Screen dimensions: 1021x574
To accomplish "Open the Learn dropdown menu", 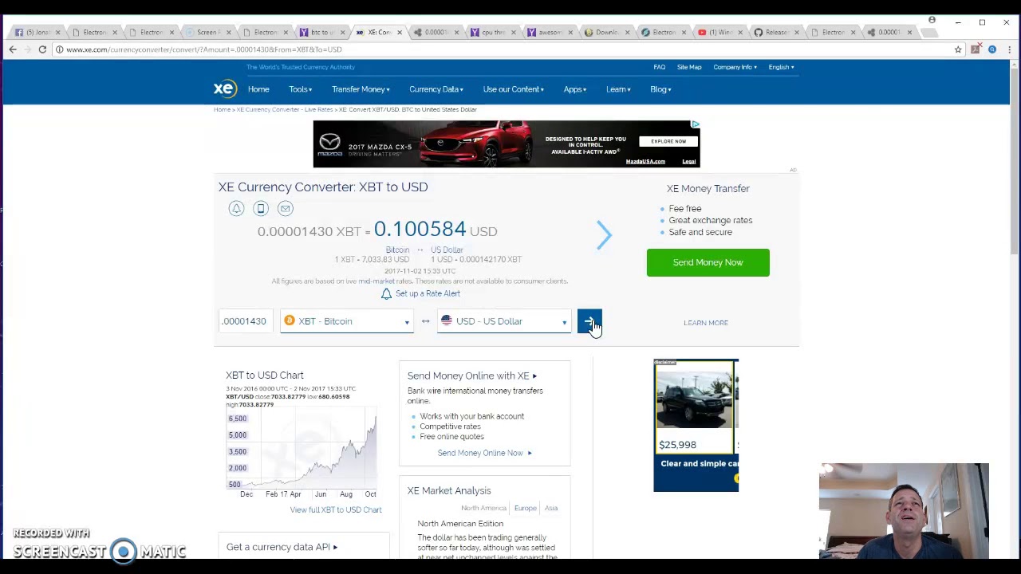I will pos(618,89).
